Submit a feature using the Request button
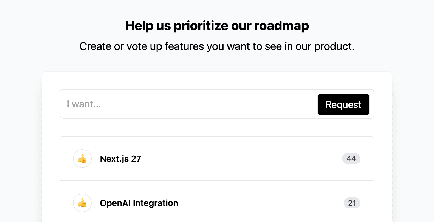This screenshot has width=434, height=222. click(343, 104)
